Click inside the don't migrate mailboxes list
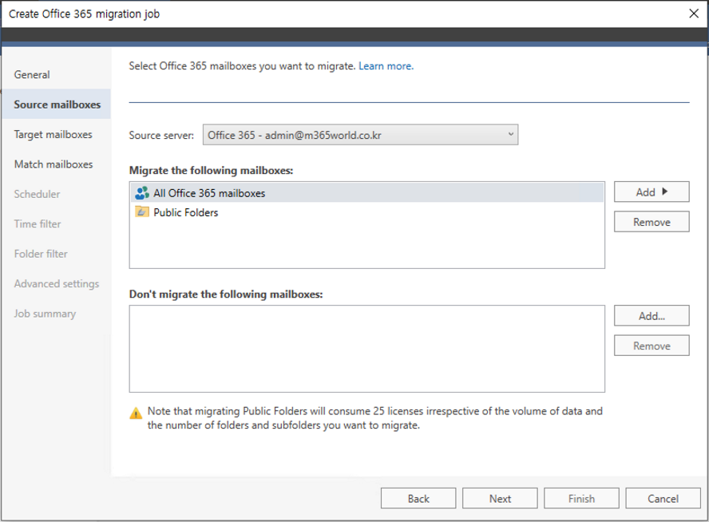The width and height of the screenshot is (709, 522). click(367, 349)
